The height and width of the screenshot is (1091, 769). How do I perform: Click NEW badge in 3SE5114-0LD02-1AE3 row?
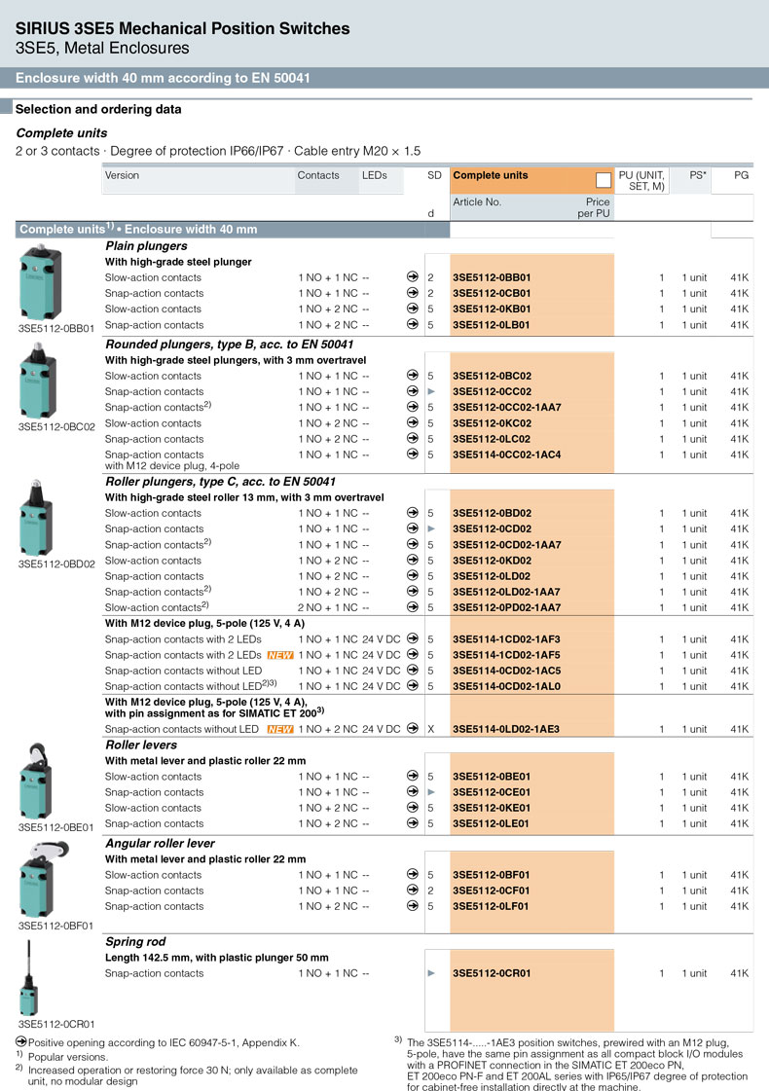[x=281, y=729]
